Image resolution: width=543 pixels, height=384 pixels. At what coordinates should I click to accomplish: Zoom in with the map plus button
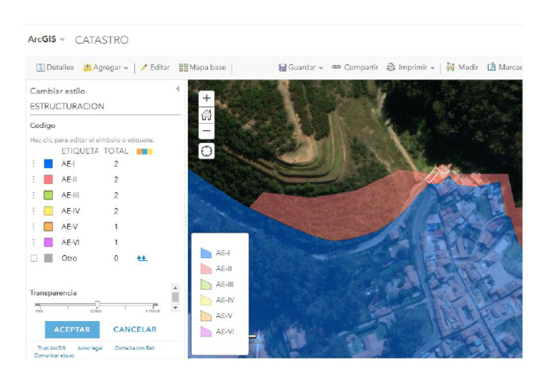tap(206, 98)
